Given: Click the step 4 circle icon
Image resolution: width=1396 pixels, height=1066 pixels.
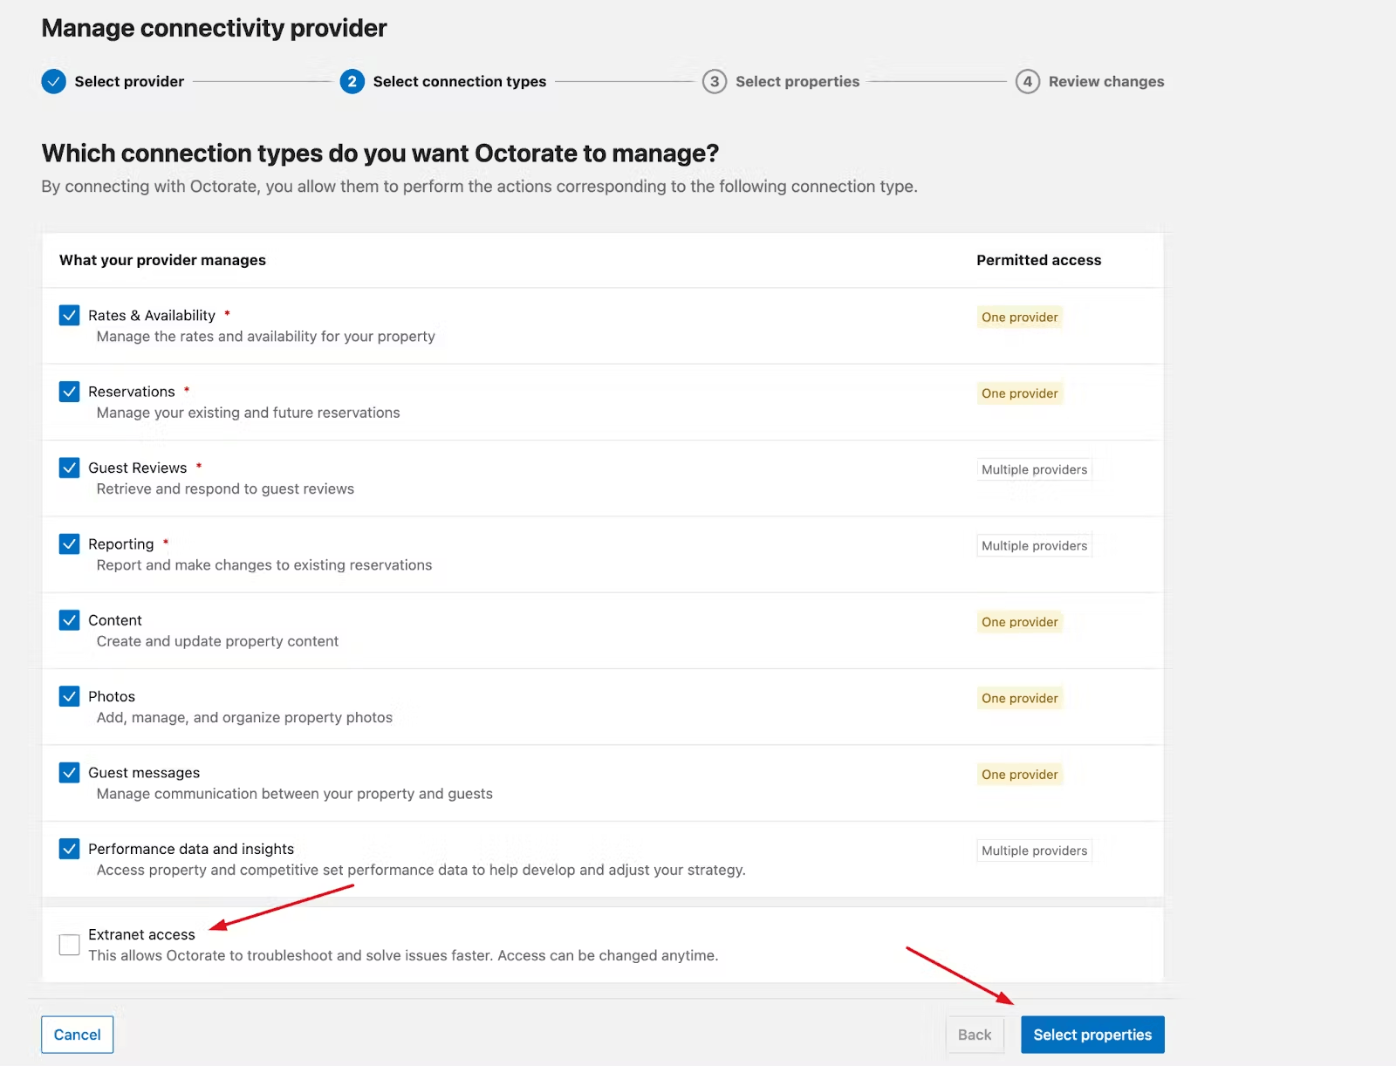Looking at the screenshot, I should (1027, 81).
